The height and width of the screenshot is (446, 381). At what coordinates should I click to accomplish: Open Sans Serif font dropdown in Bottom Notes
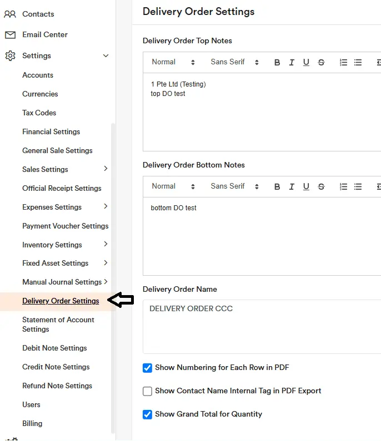234,186
